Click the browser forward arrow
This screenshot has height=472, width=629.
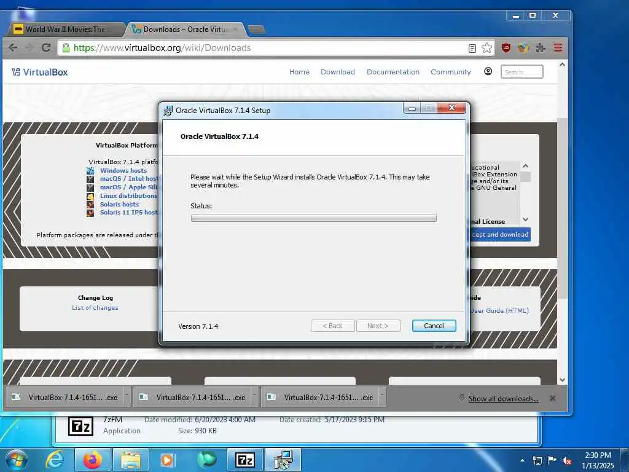pos(29,48)
